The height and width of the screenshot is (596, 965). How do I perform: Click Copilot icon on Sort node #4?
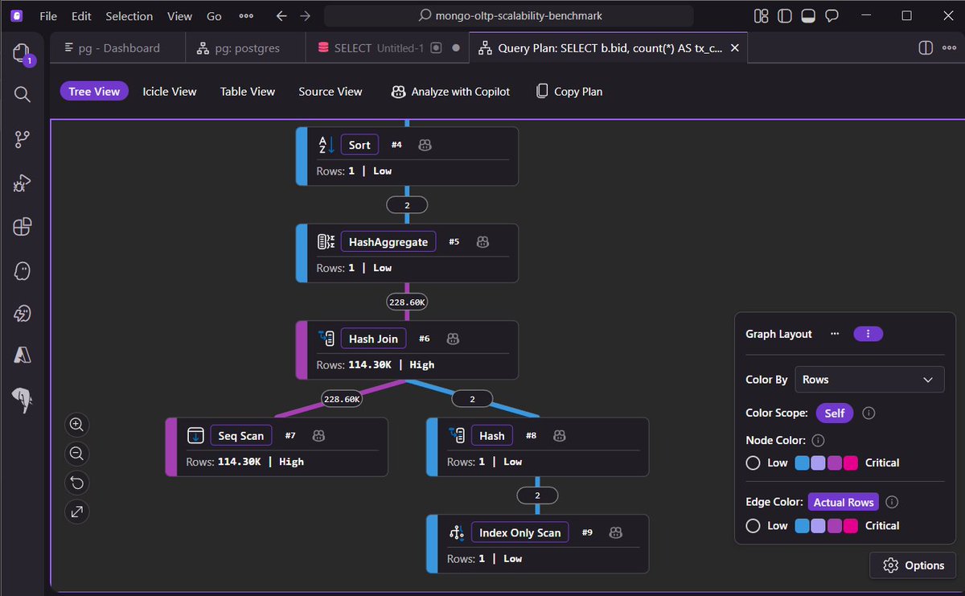click(x=425, y=145)
